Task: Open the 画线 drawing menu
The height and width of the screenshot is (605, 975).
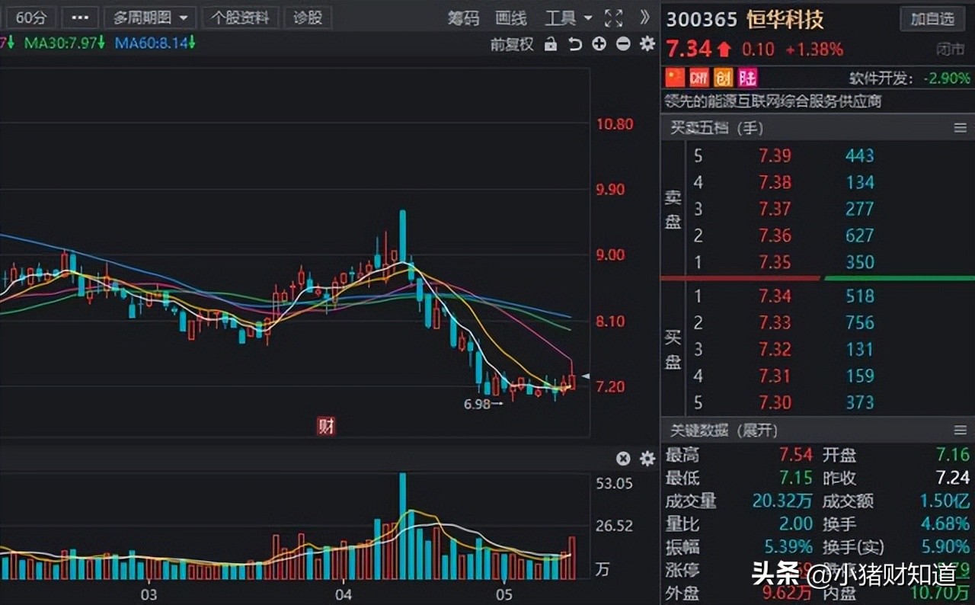Action: tap(510, 18)
